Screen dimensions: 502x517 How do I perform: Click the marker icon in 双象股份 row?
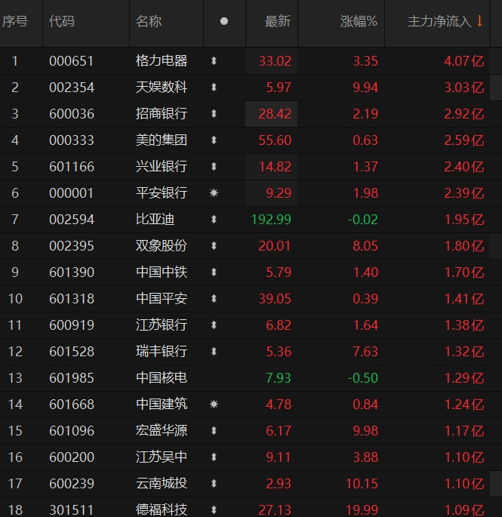(214, 246)
